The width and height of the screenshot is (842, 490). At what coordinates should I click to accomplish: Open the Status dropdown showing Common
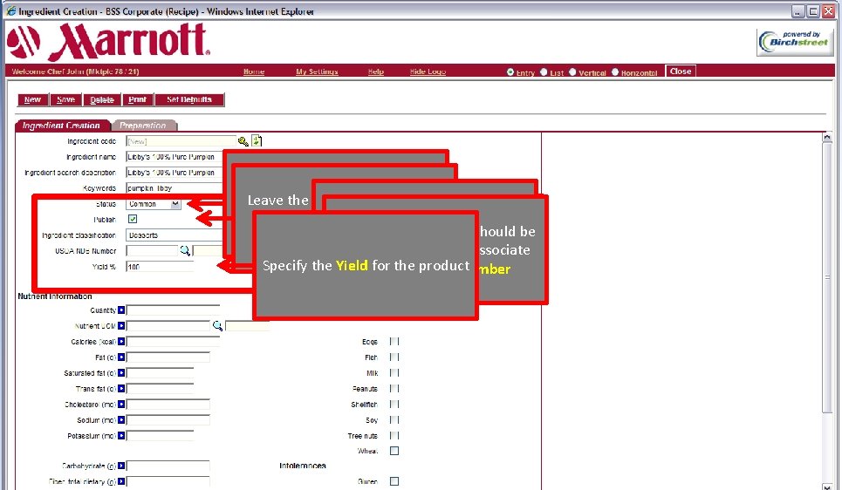coord(154,204)
